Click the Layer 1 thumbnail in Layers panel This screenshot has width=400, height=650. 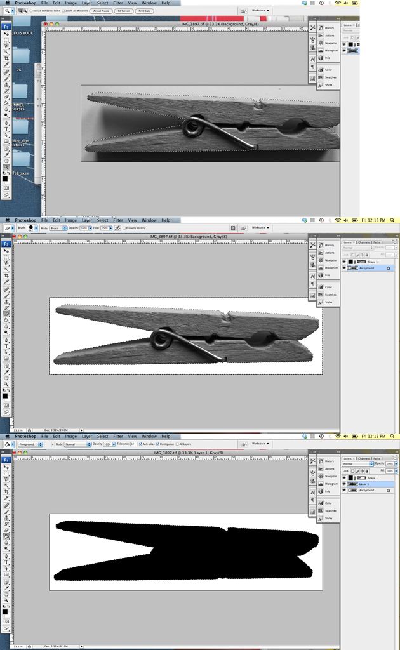(x=352, y=484)
